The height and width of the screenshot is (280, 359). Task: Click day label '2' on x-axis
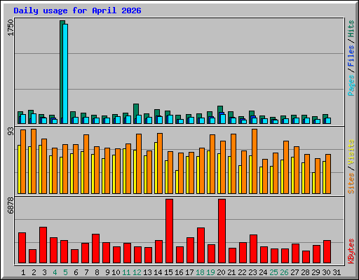34,272
